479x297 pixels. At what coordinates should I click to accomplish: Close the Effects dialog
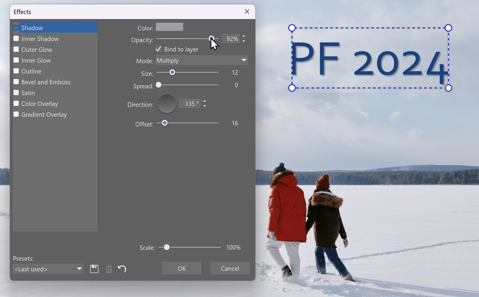247,12
